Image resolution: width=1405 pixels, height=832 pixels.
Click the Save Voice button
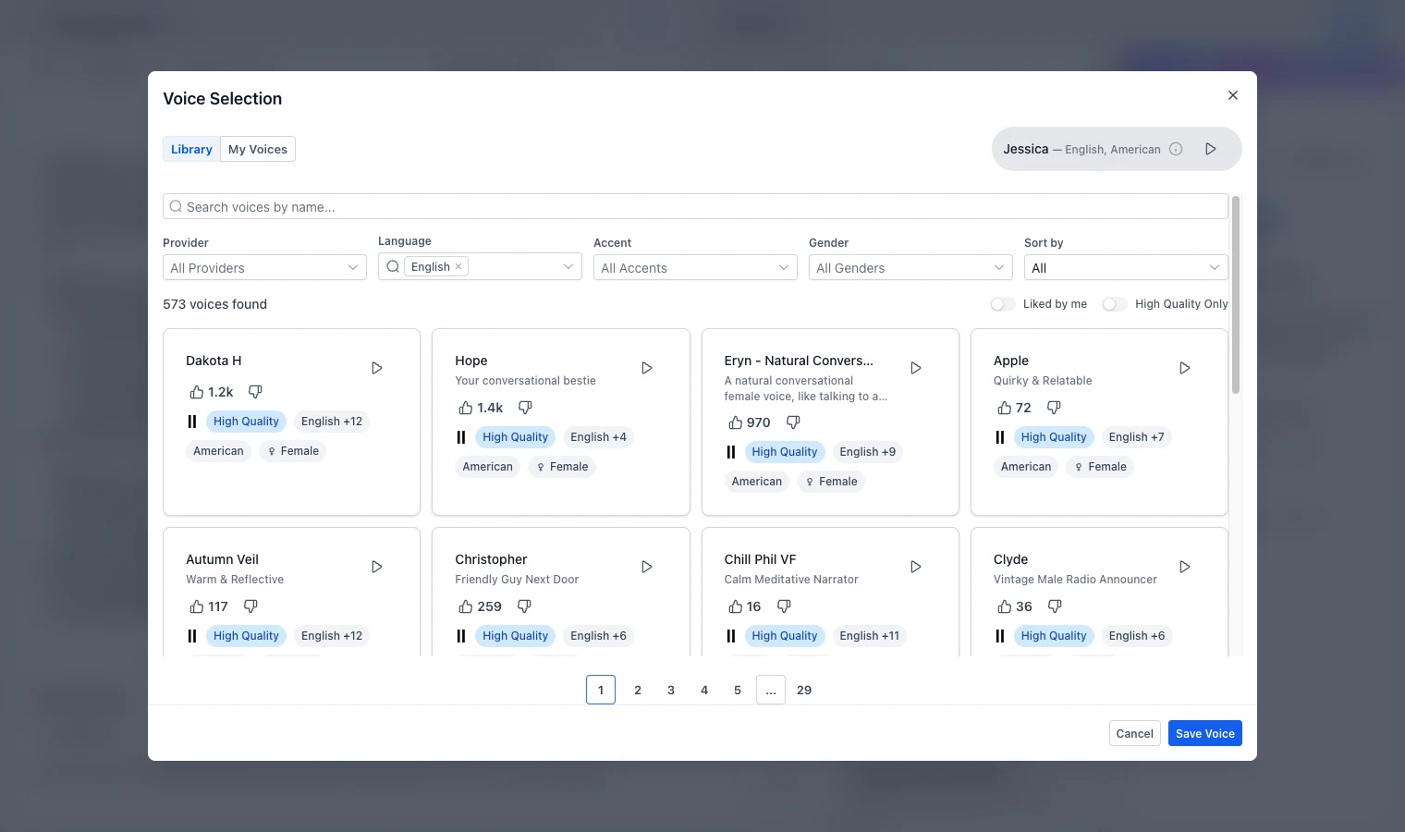coord(1205,733)
